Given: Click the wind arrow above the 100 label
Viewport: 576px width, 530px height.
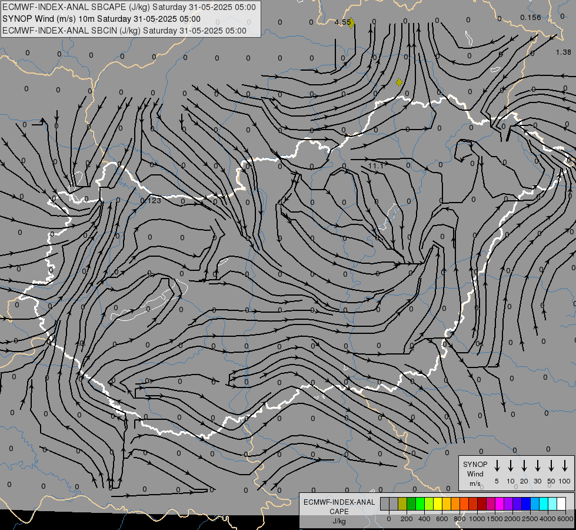Looking at the screenshot, I should (565, 466).
